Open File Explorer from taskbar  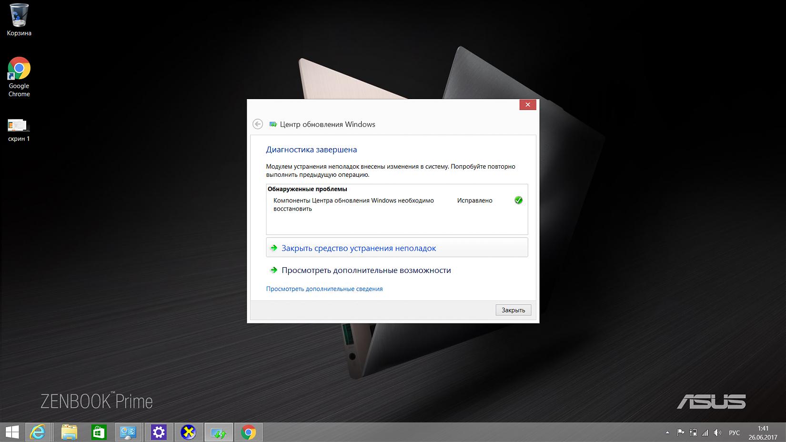tap(69, 432)
